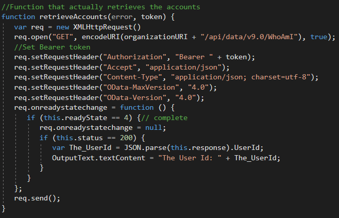Click the "Bearer " string literal
339x218 pixels.
tap(194, 57)
